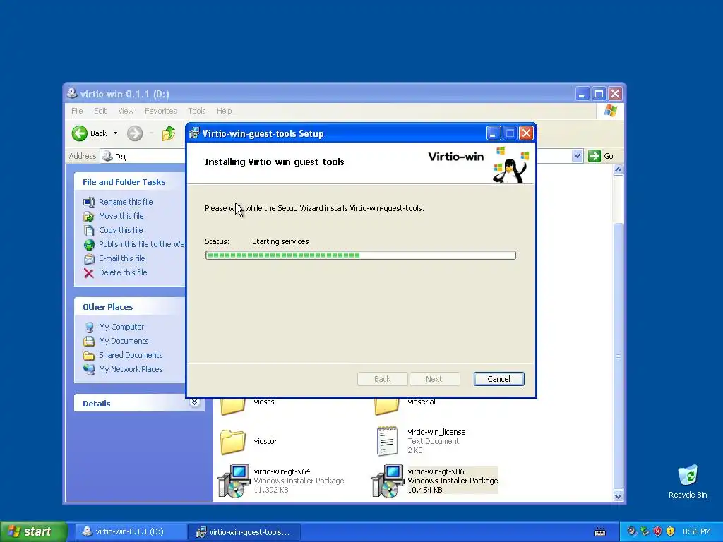Screen dimensions: 723x542
Task: Select the virtio-win-gt-x64 installer icon
Action: pos(234,481)
